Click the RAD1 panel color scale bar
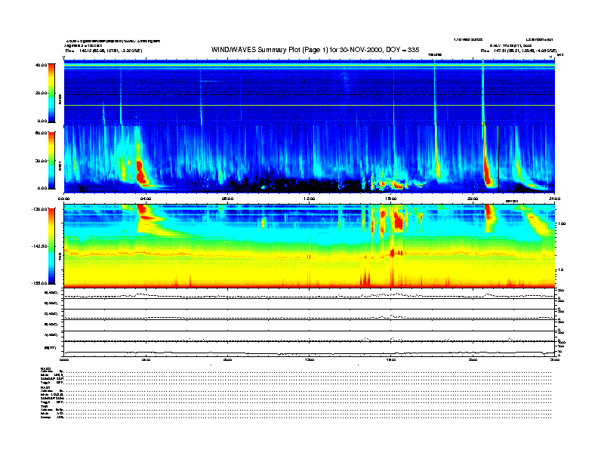The height and width of the screenshot is (462, 598). click(52, 160)
